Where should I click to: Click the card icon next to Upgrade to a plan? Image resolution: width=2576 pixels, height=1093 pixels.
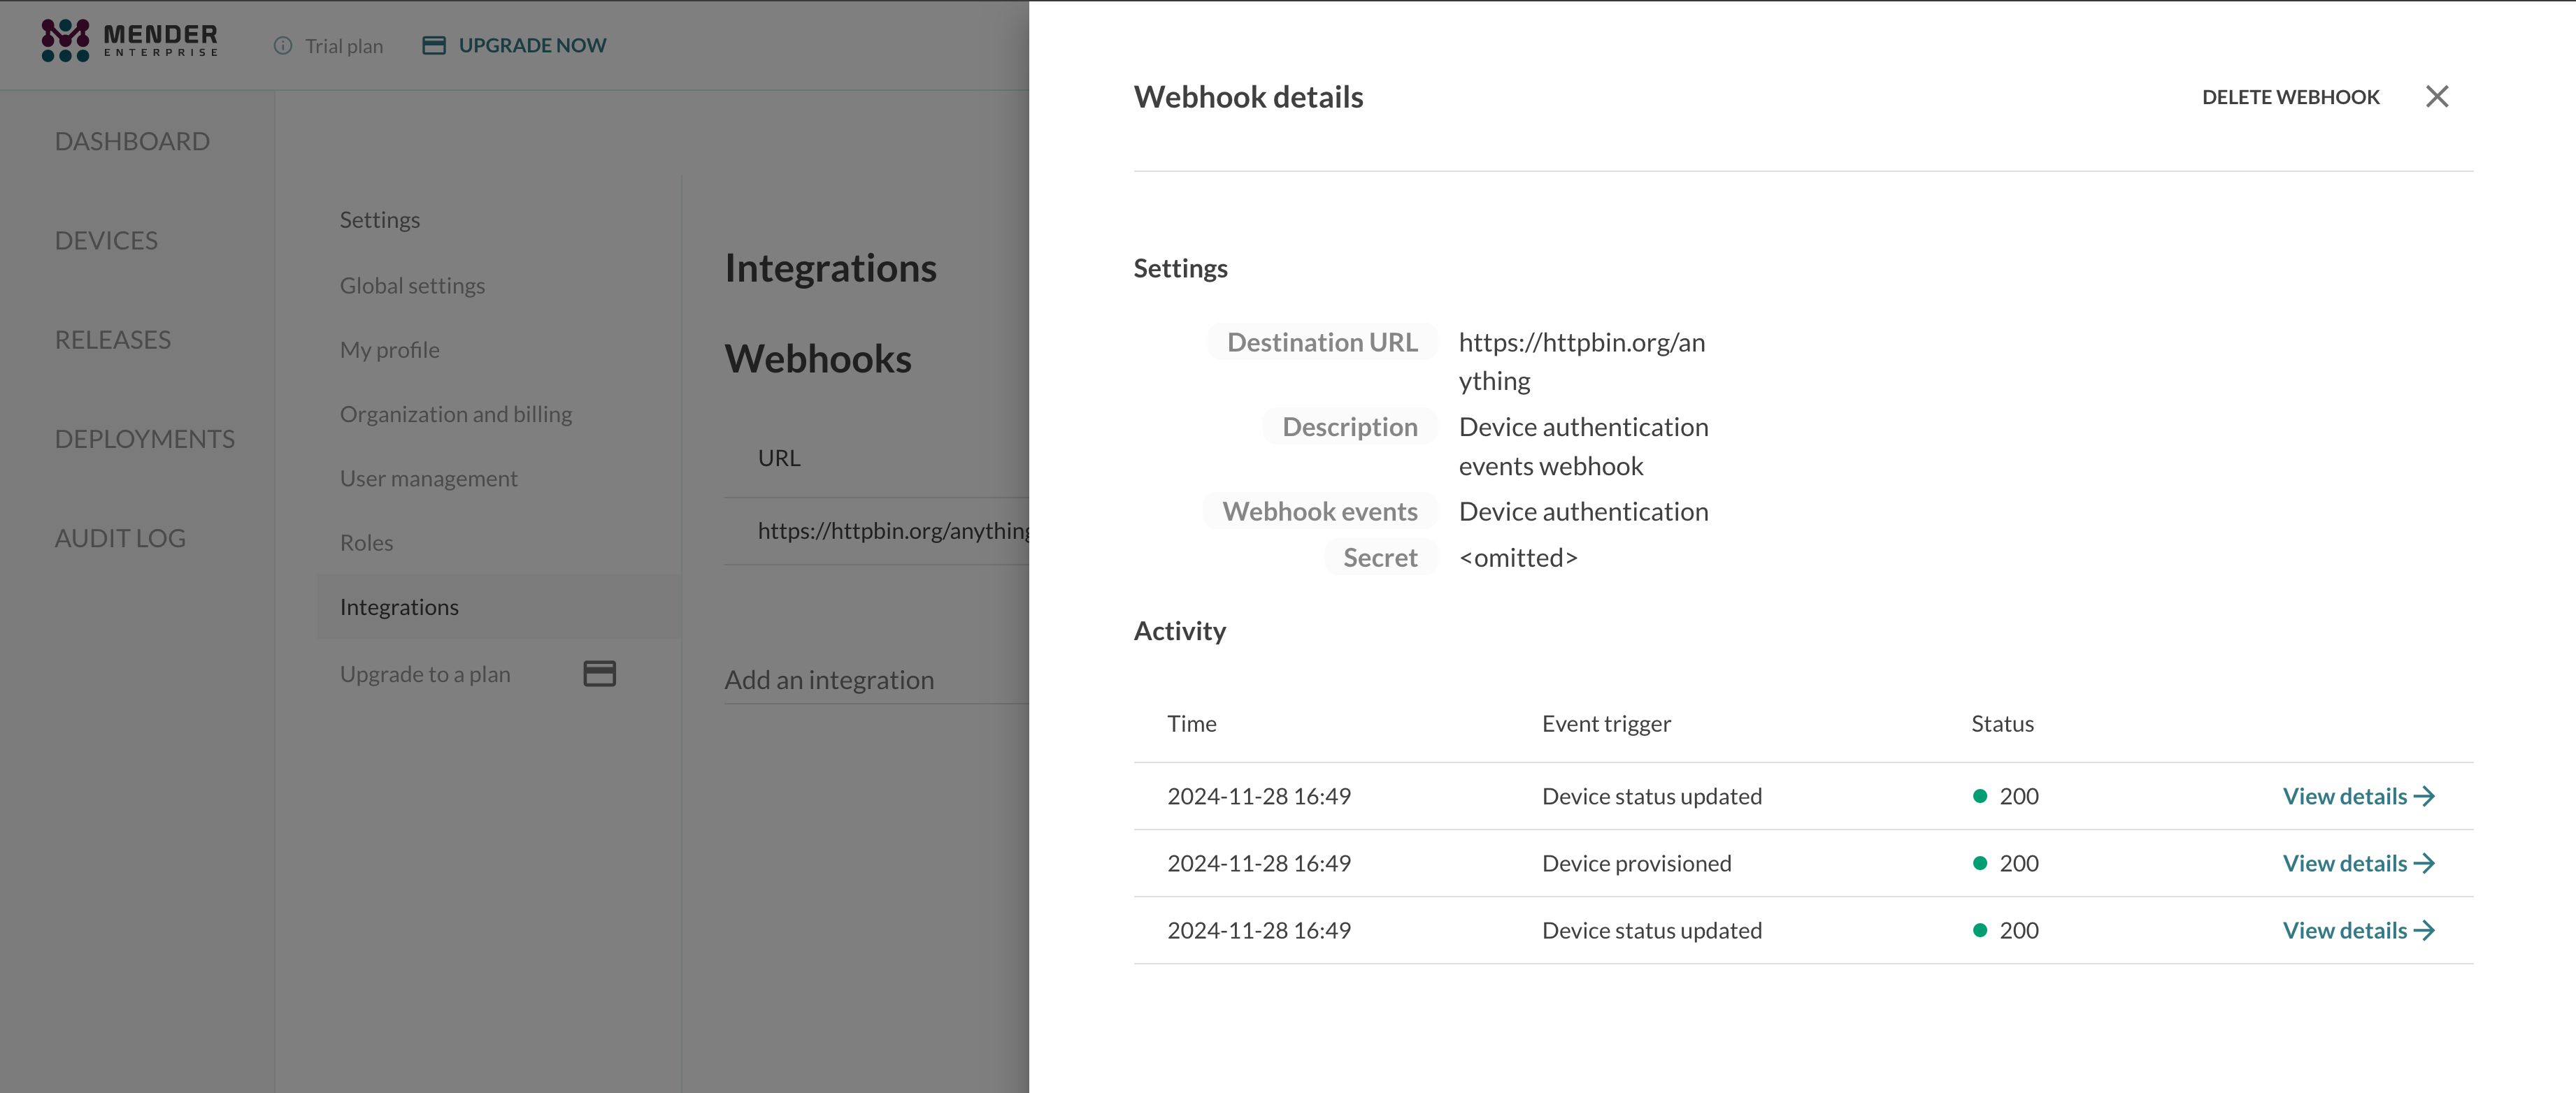599,674
